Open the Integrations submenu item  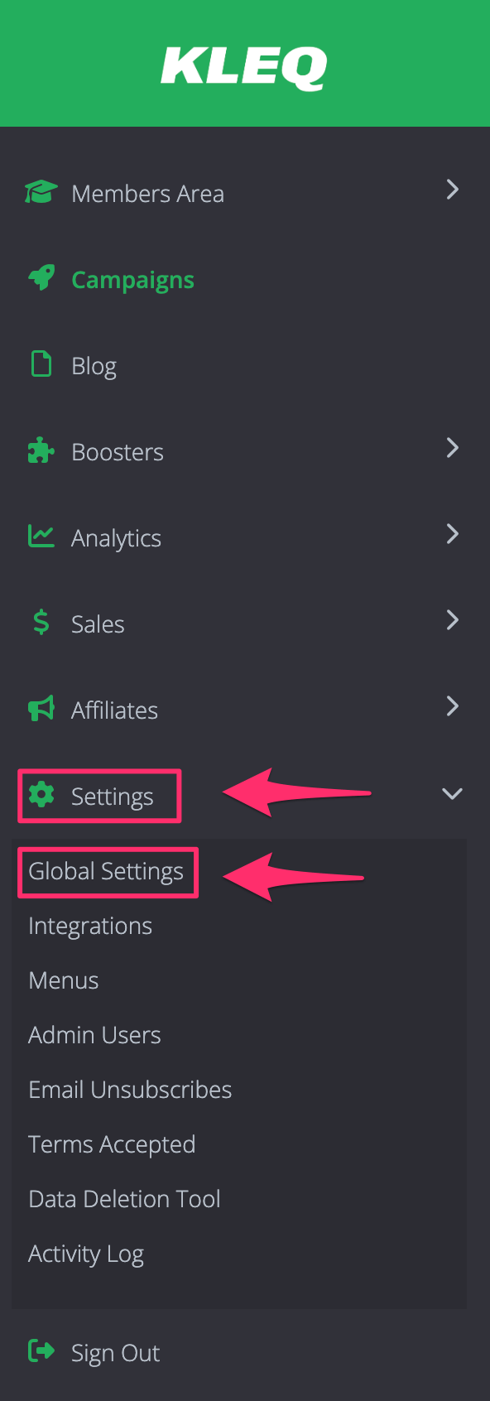pos(90,927)
